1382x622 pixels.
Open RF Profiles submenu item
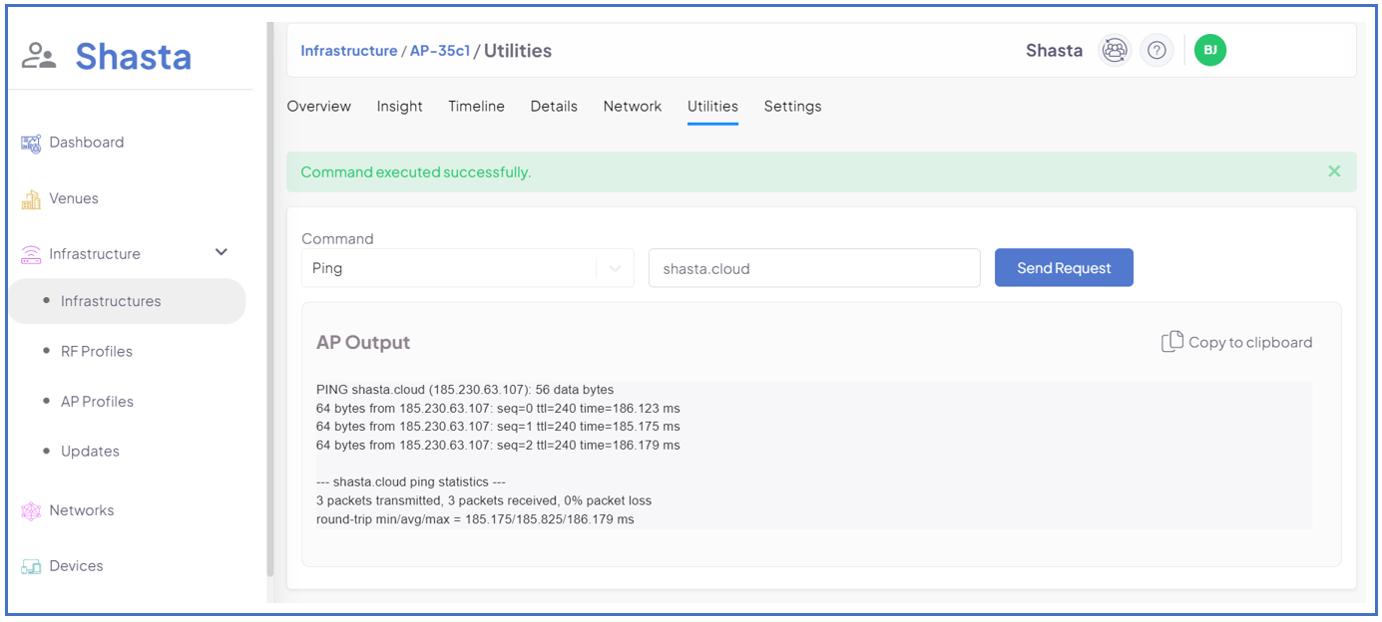(x=97, y=351)
